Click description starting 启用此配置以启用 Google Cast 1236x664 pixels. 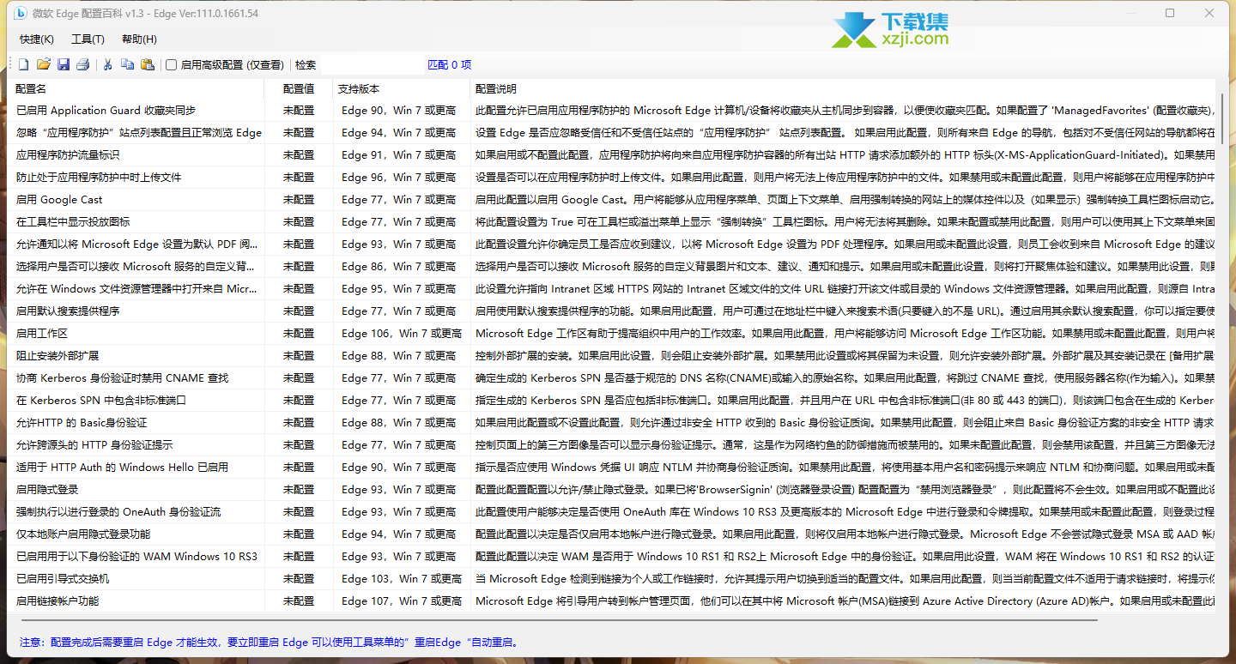[845, 199]
